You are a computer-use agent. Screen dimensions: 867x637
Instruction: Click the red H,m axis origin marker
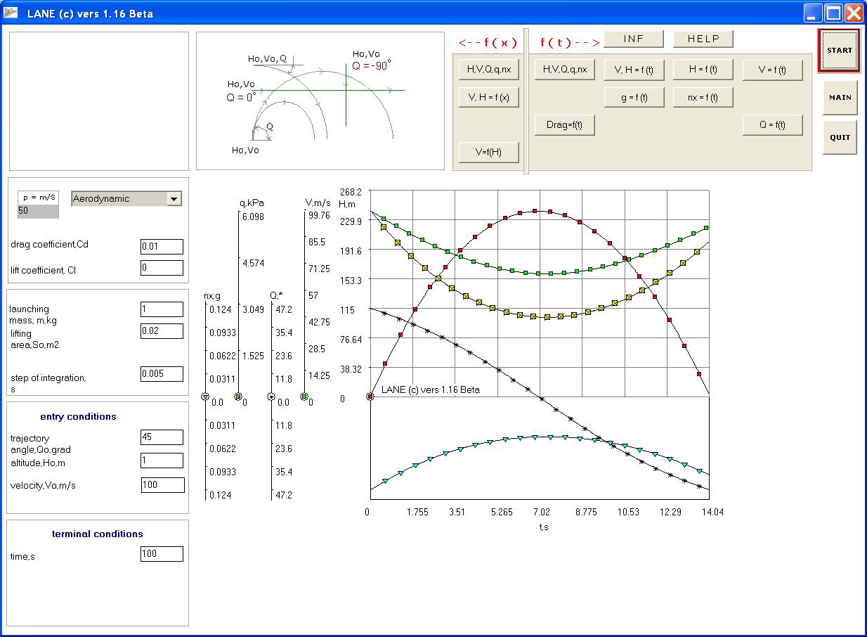pyautogui.click(x=370, y=397)
